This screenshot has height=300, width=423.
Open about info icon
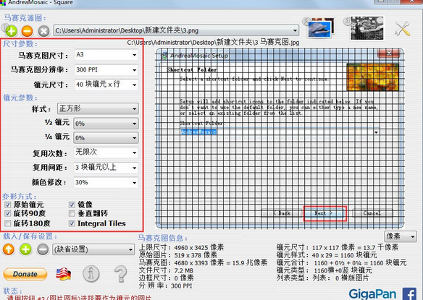tap(91, 274)
